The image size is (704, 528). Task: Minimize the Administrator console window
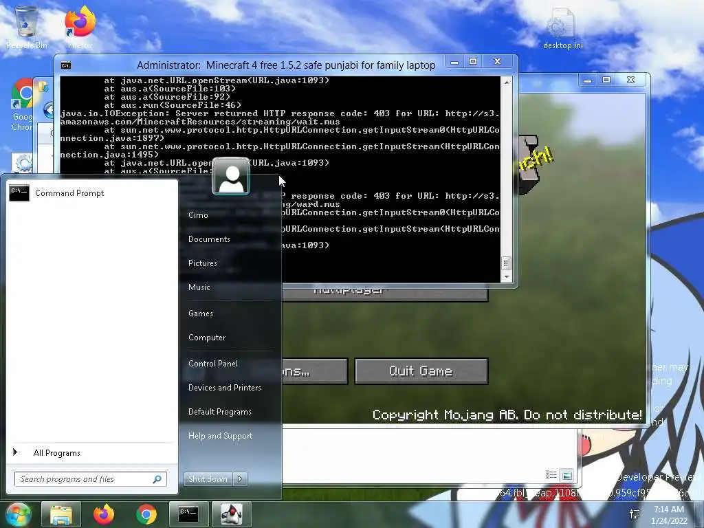(454, 62)
